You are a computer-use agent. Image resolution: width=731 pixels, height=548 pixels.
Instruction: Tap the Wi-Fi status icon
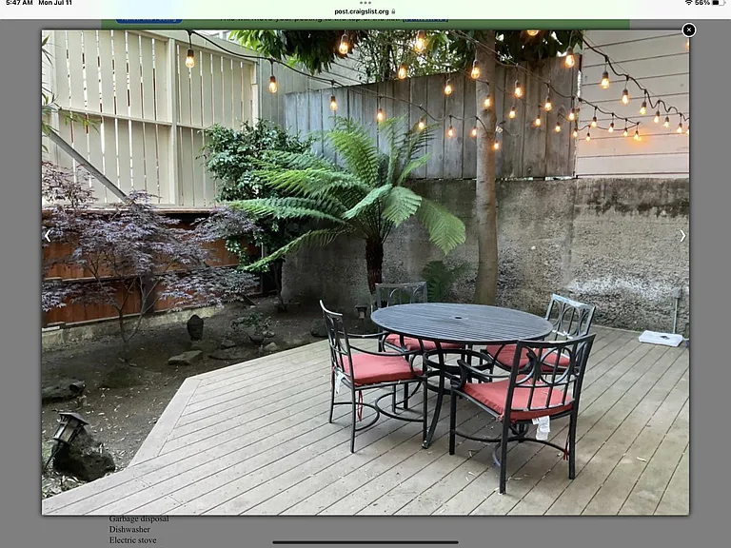[x=688, y=3]
